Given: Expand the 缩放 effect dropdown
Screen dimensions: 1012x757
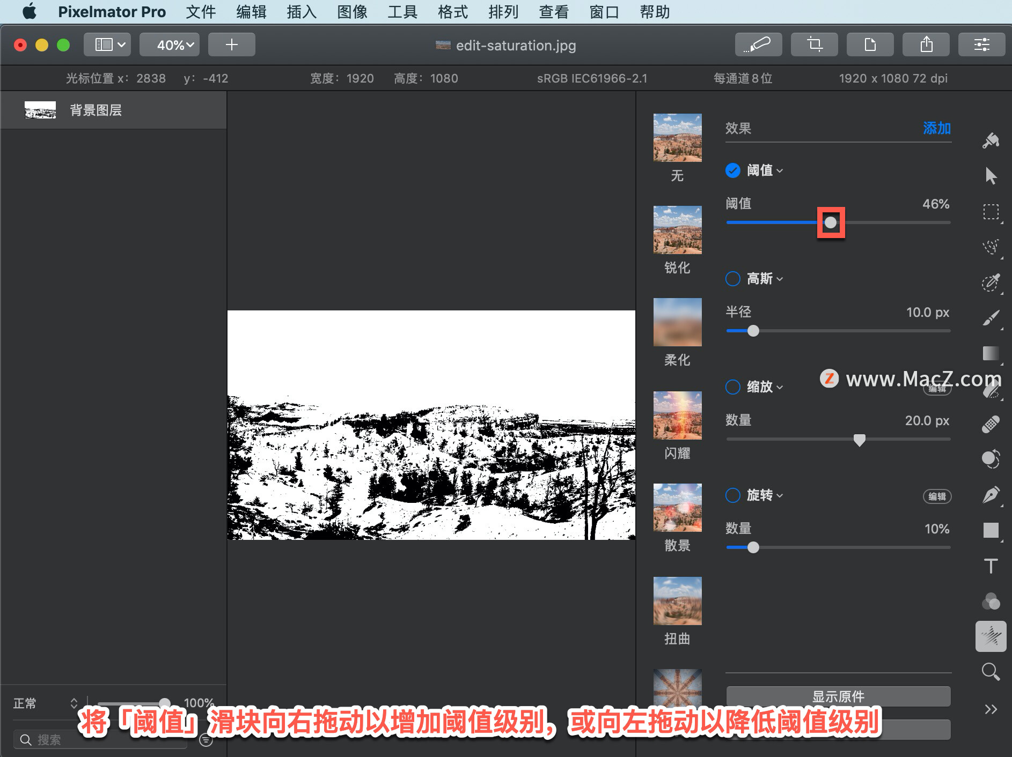Looking at the screenshot, I should pos(765,387).
